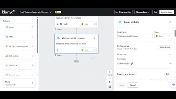The image size is (176, 99).
Task: Click filter icon on Welcome email (coupon) card
Action: [x=57, y=50]
